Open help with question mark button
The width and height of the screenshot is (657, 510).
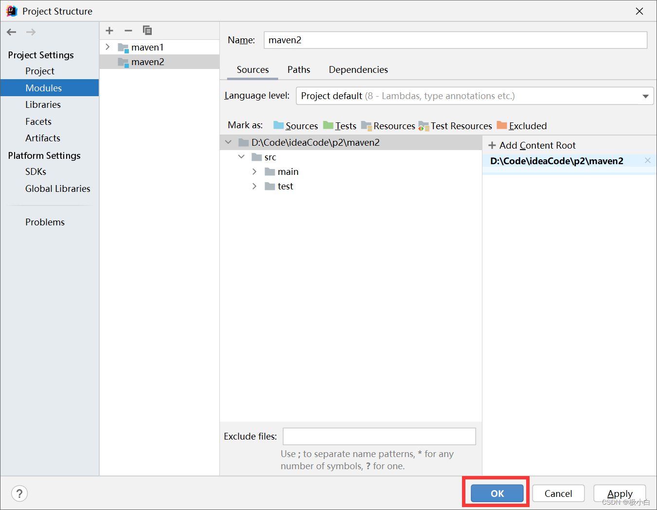[x=19, y=493]
